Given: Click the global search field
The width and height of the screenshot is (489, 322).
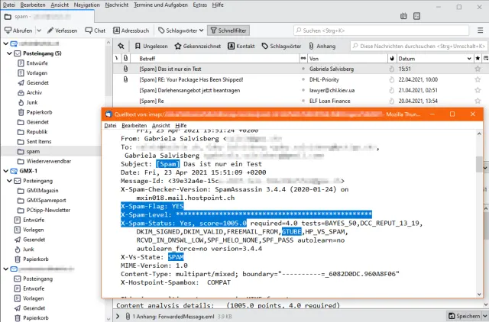Looking at the screenshot, I should (x=351, y=31).
